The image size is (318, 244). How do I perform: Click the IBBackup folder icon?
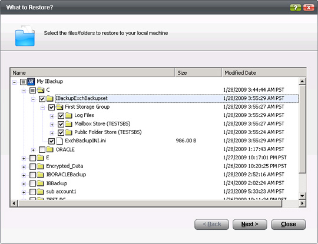[41, 183]
